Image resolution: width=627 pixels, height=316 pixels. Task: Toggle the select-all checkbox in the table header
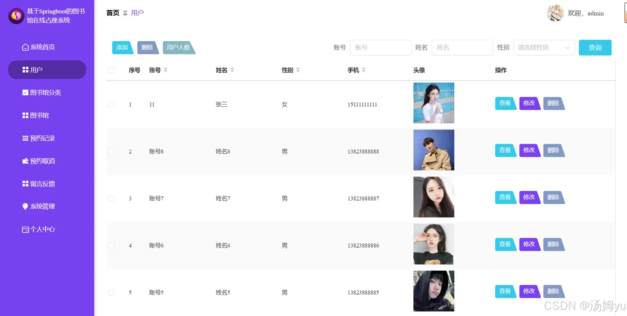111,70
